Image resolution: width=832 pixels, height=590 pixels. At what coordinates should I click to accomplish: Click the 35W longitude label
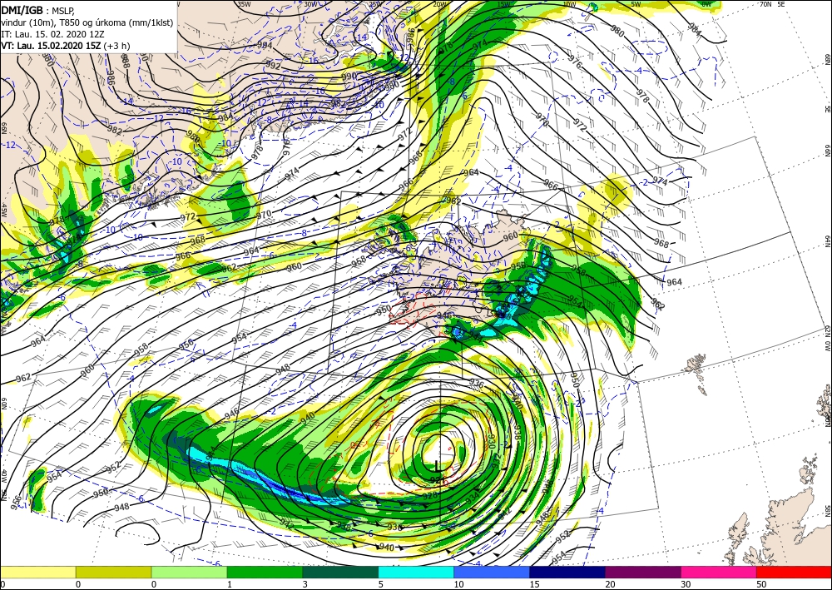(244, 4)
